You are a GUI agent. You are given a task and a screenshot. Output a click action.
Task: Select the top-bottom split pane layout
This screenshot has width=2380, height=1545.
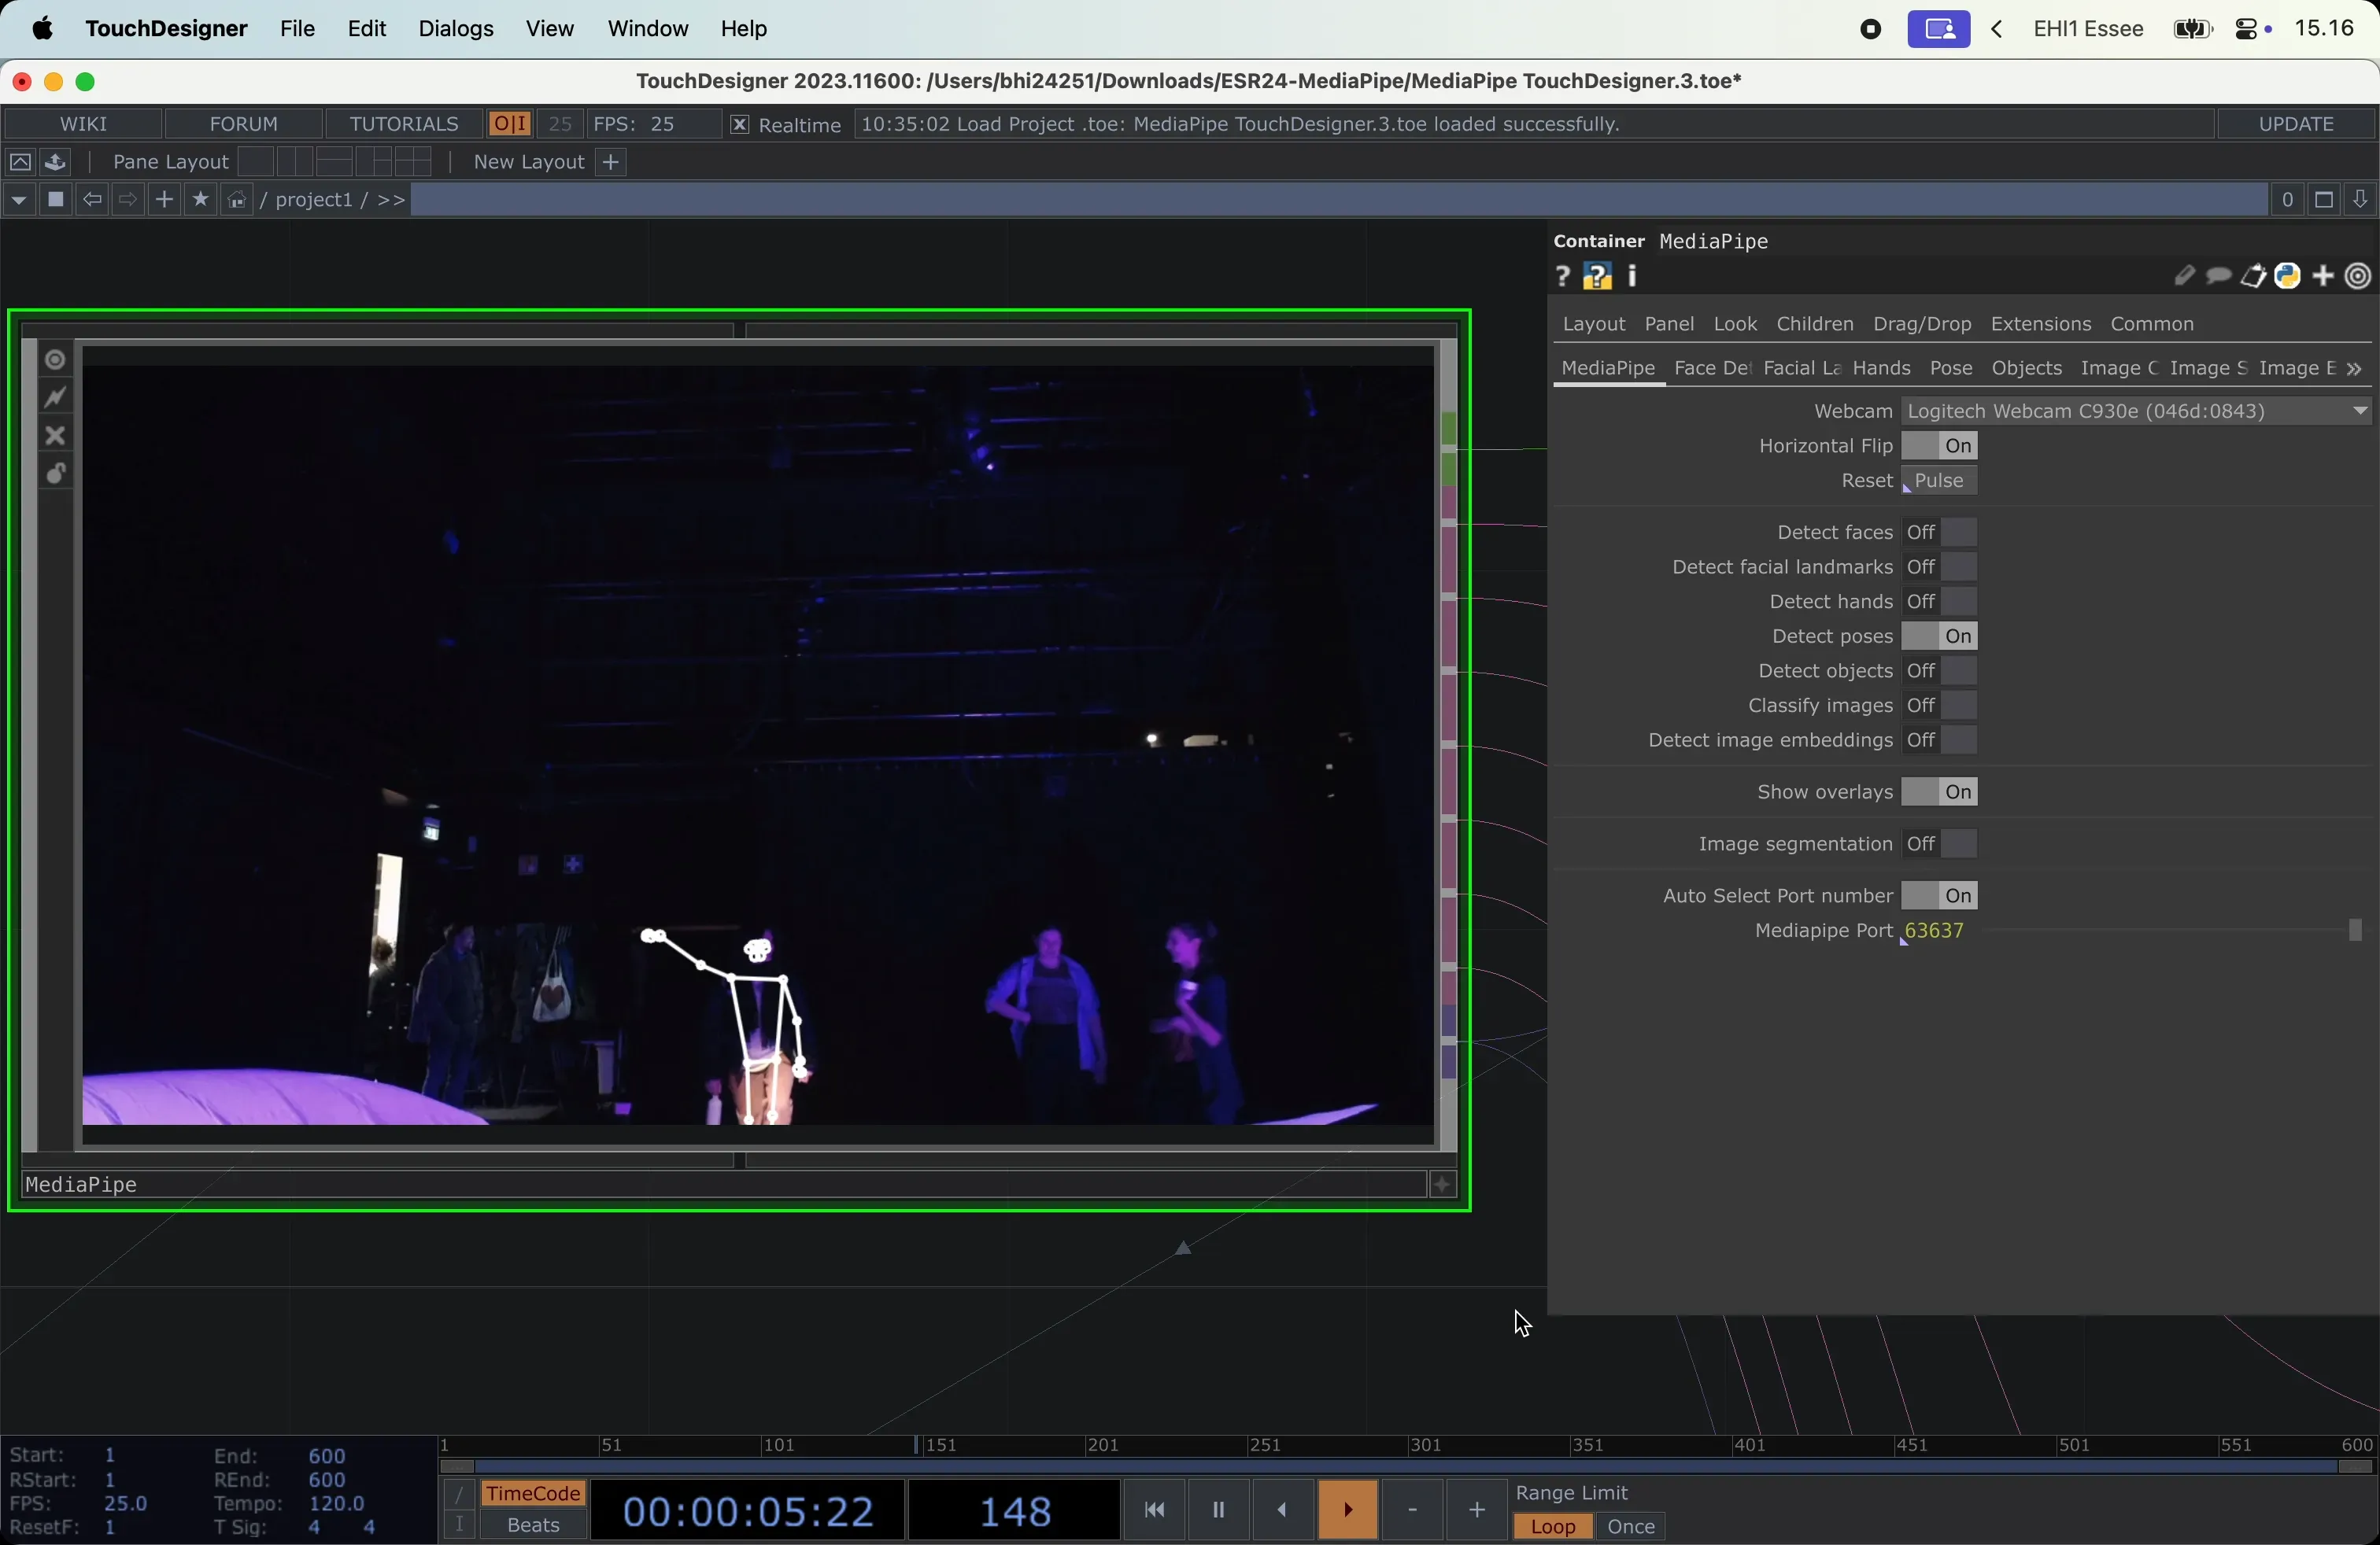pos(334,162)
